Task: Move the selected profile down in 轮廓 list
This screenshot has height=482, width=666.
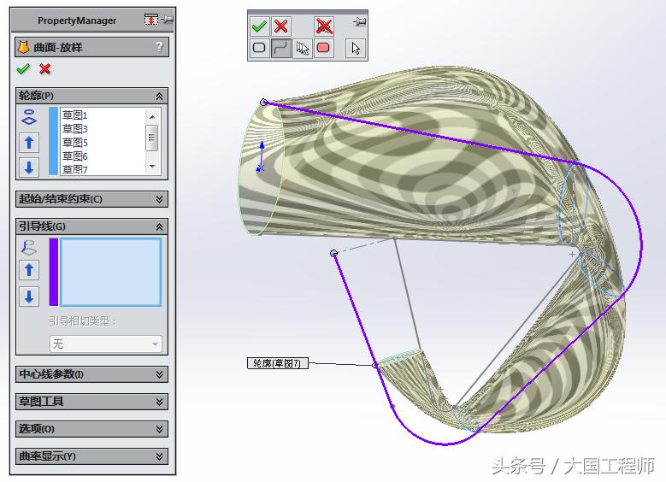Action: click(29, 167)
